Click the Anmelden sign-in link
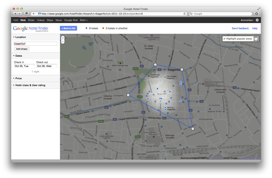This screenshot has width=272, height=178. (247, 20)
